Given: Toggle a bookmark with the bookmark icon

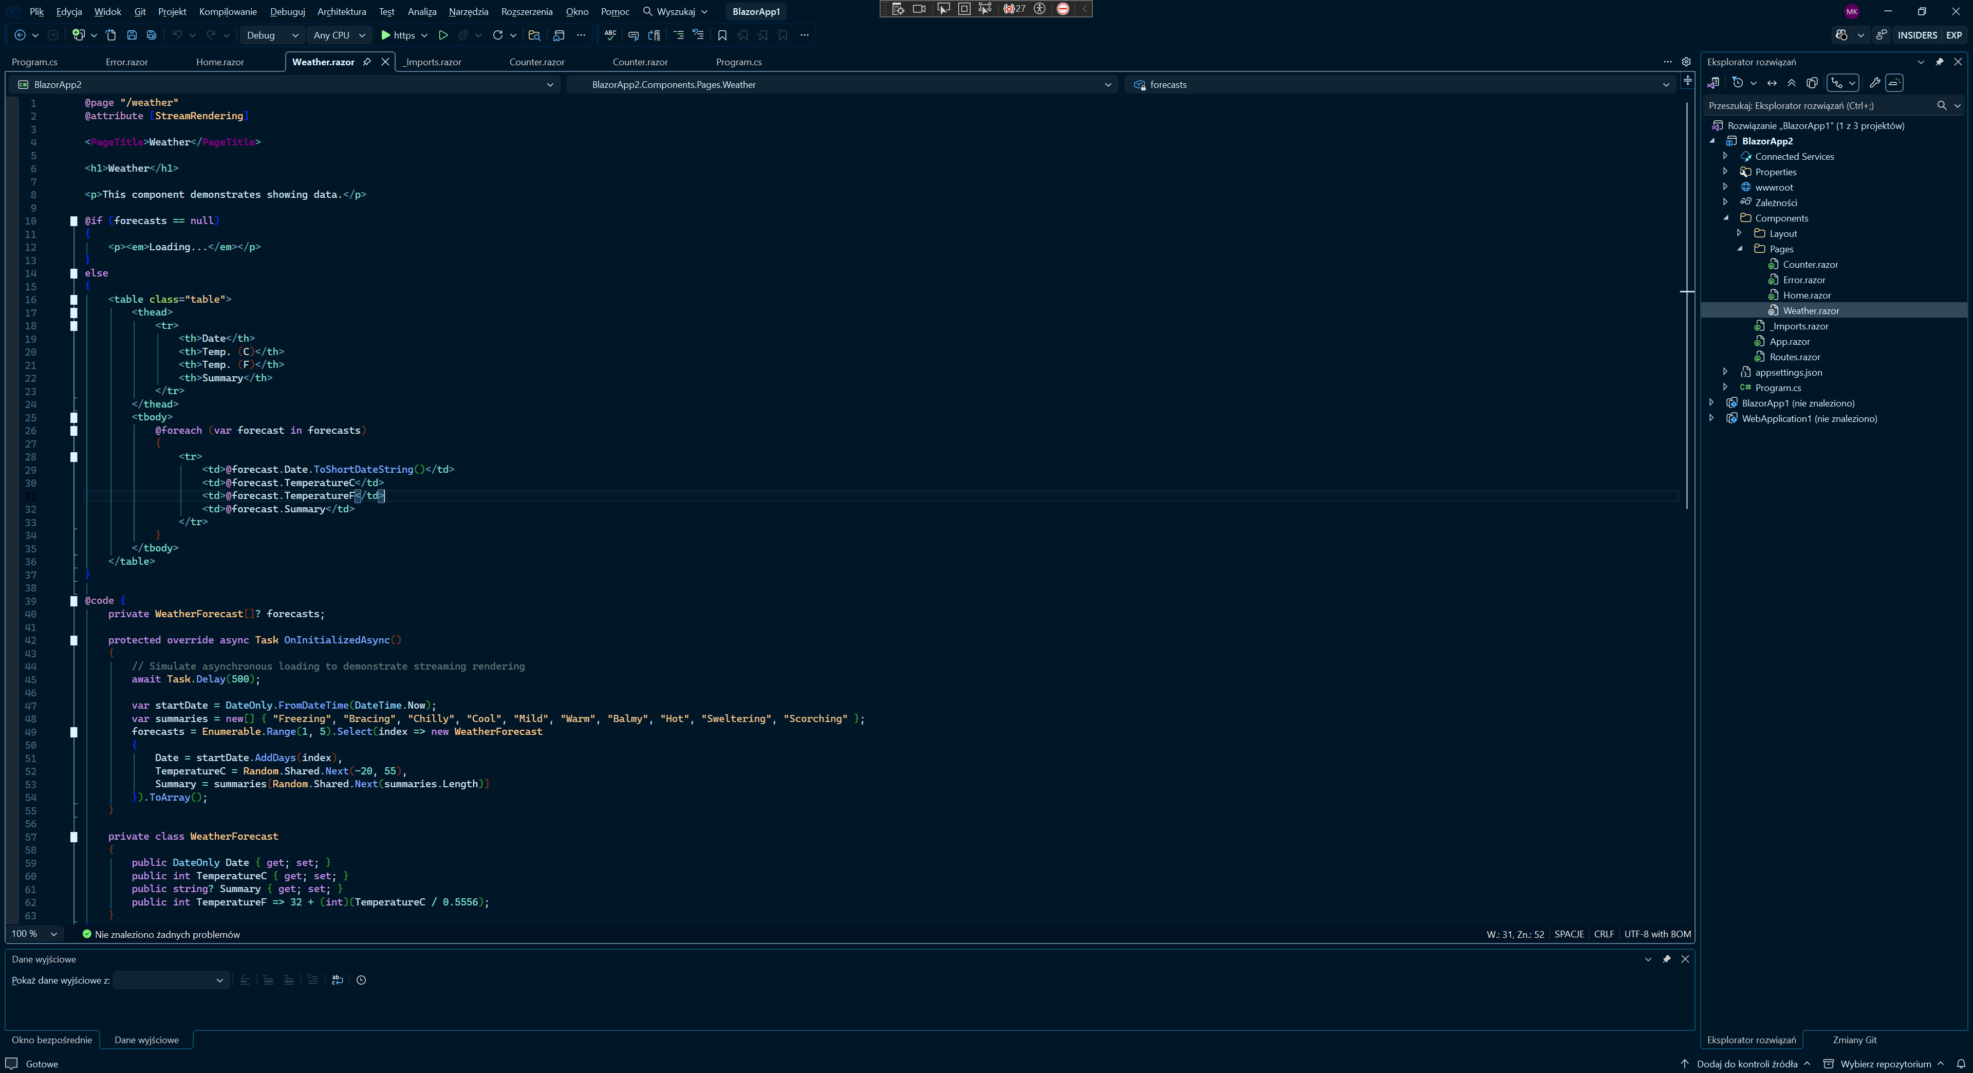Looking at the screenshot, I should pyautogui.click(x=722, y=35).
